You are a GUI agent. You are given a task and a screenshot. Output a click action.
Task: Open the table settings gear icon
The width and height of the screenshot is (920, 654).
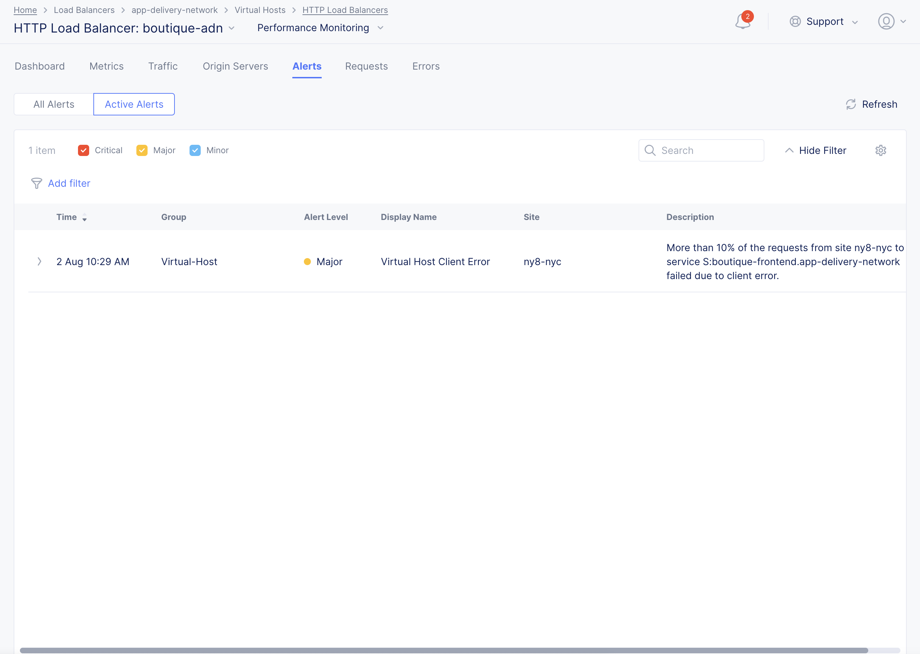[881, 150]
